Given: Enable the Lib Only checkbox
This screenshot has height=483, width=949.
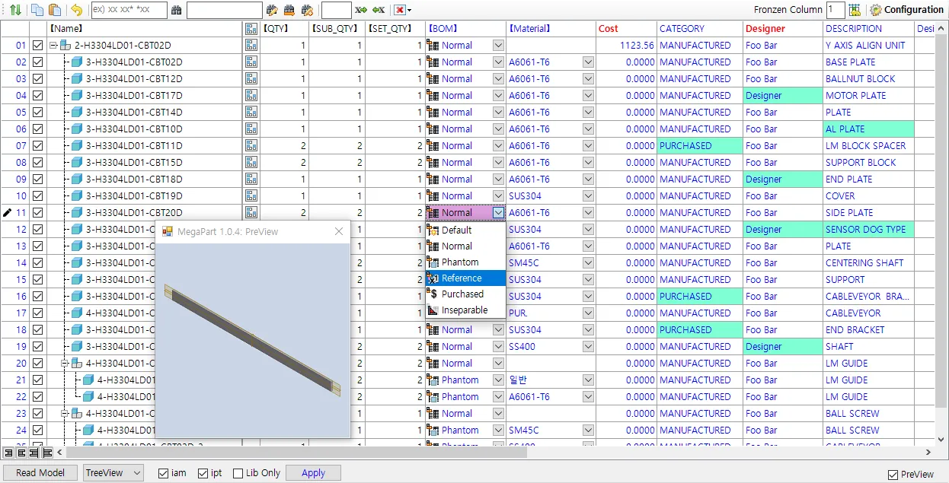Looking at the screenshot, I should click(x=238, y=473).
